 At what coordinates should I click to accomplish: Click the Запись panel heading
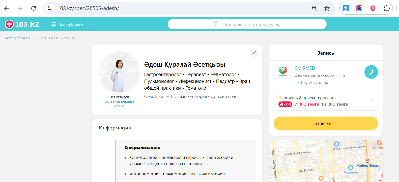pyautogui.click(x=326, y=53)
